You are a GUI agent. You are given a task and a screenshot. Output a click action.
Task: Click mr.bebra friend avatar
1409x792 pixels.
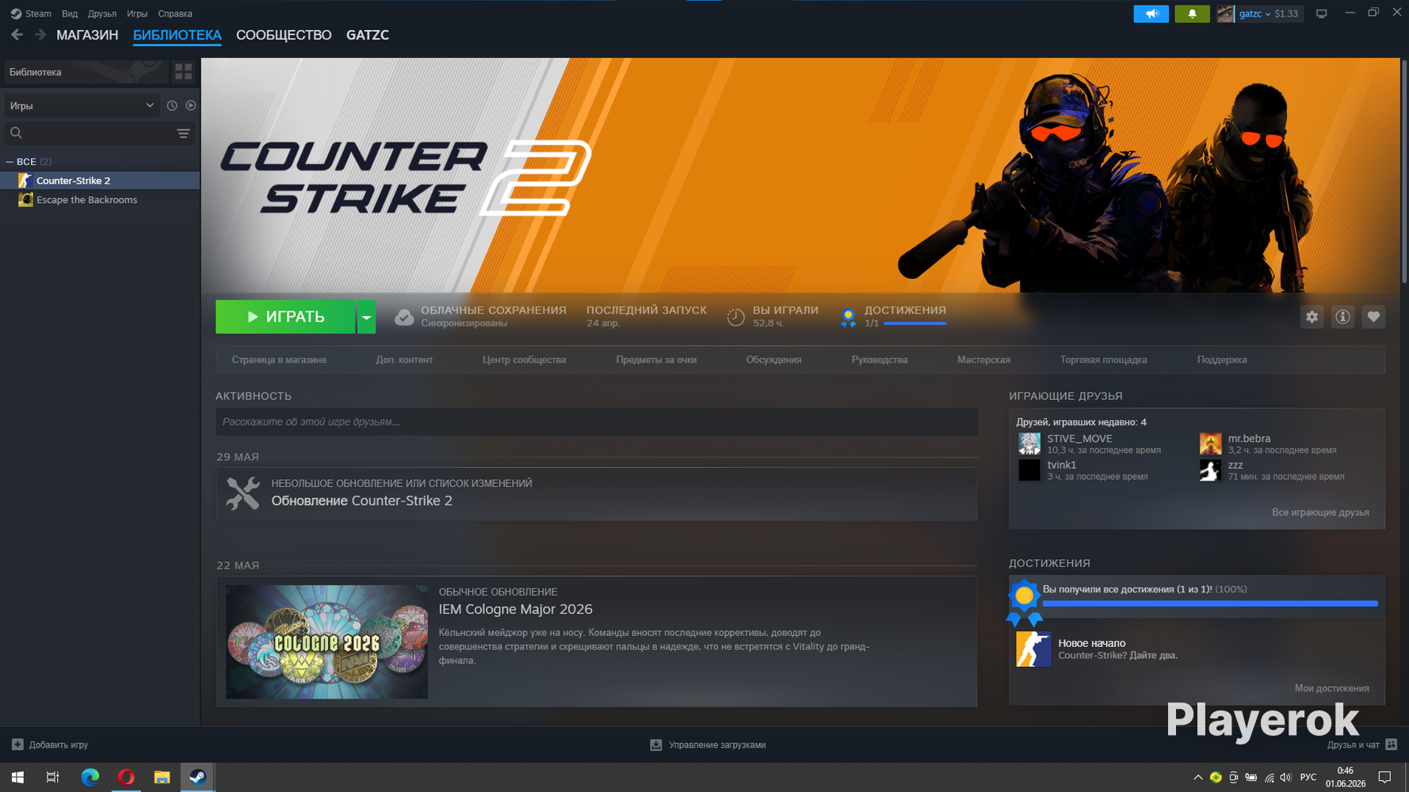(1210, 444)
